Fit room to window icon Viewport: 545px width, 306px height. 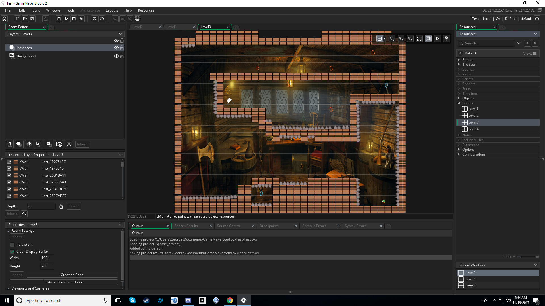(419, 39)
